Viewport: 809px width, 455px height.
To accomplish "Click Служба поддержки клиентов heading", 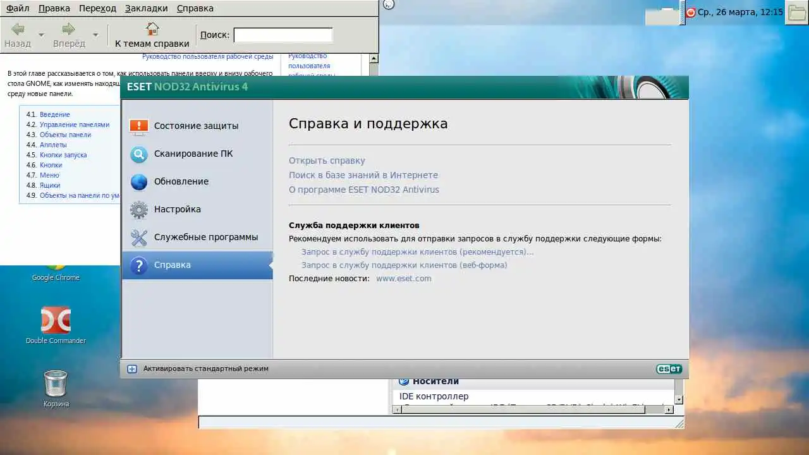I will 354,226.
